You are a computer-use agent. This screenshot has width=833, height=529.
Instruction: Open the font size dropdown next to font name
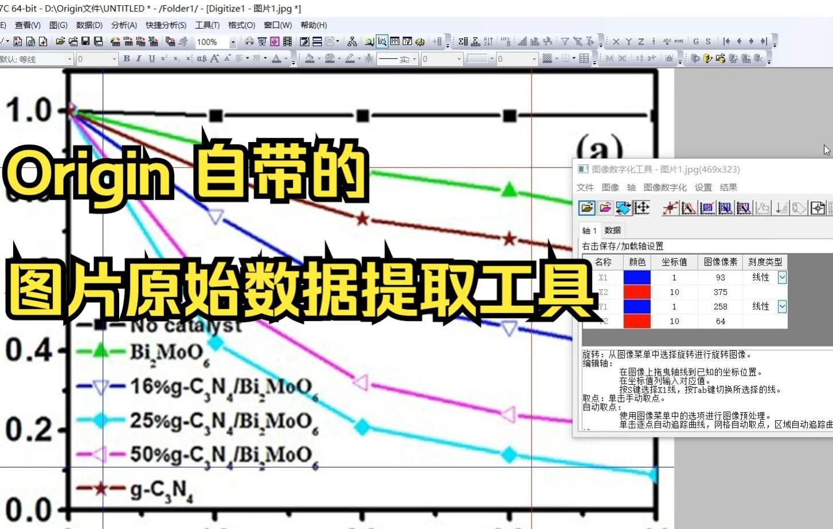(115, 58)
